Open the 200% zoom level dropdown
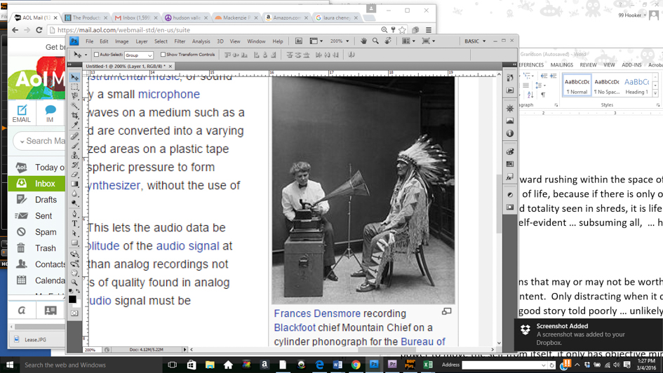Screen dimensions: 663x373 click(340, 41)
